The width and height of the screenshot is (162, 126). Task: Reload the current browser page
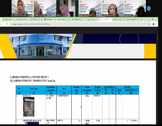[x=7, y=24]
